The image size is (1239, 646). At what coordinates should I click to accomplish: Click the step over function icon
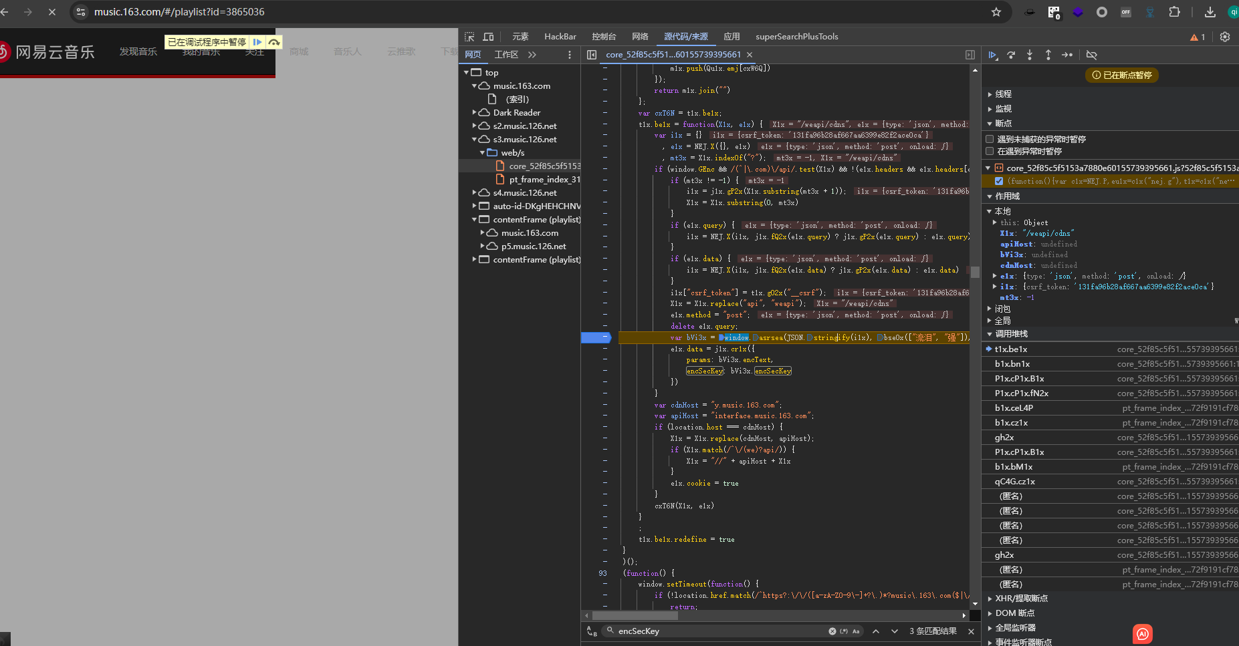click(1011, 55)
